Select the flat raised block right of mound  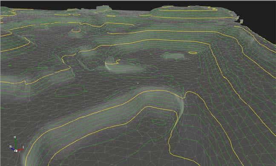172,56
